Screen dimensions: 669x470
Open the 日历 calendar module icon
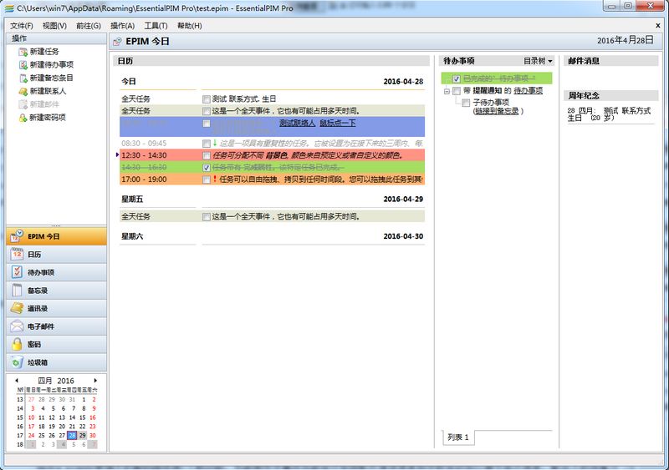pyautogui.click(x=17, y=255)
